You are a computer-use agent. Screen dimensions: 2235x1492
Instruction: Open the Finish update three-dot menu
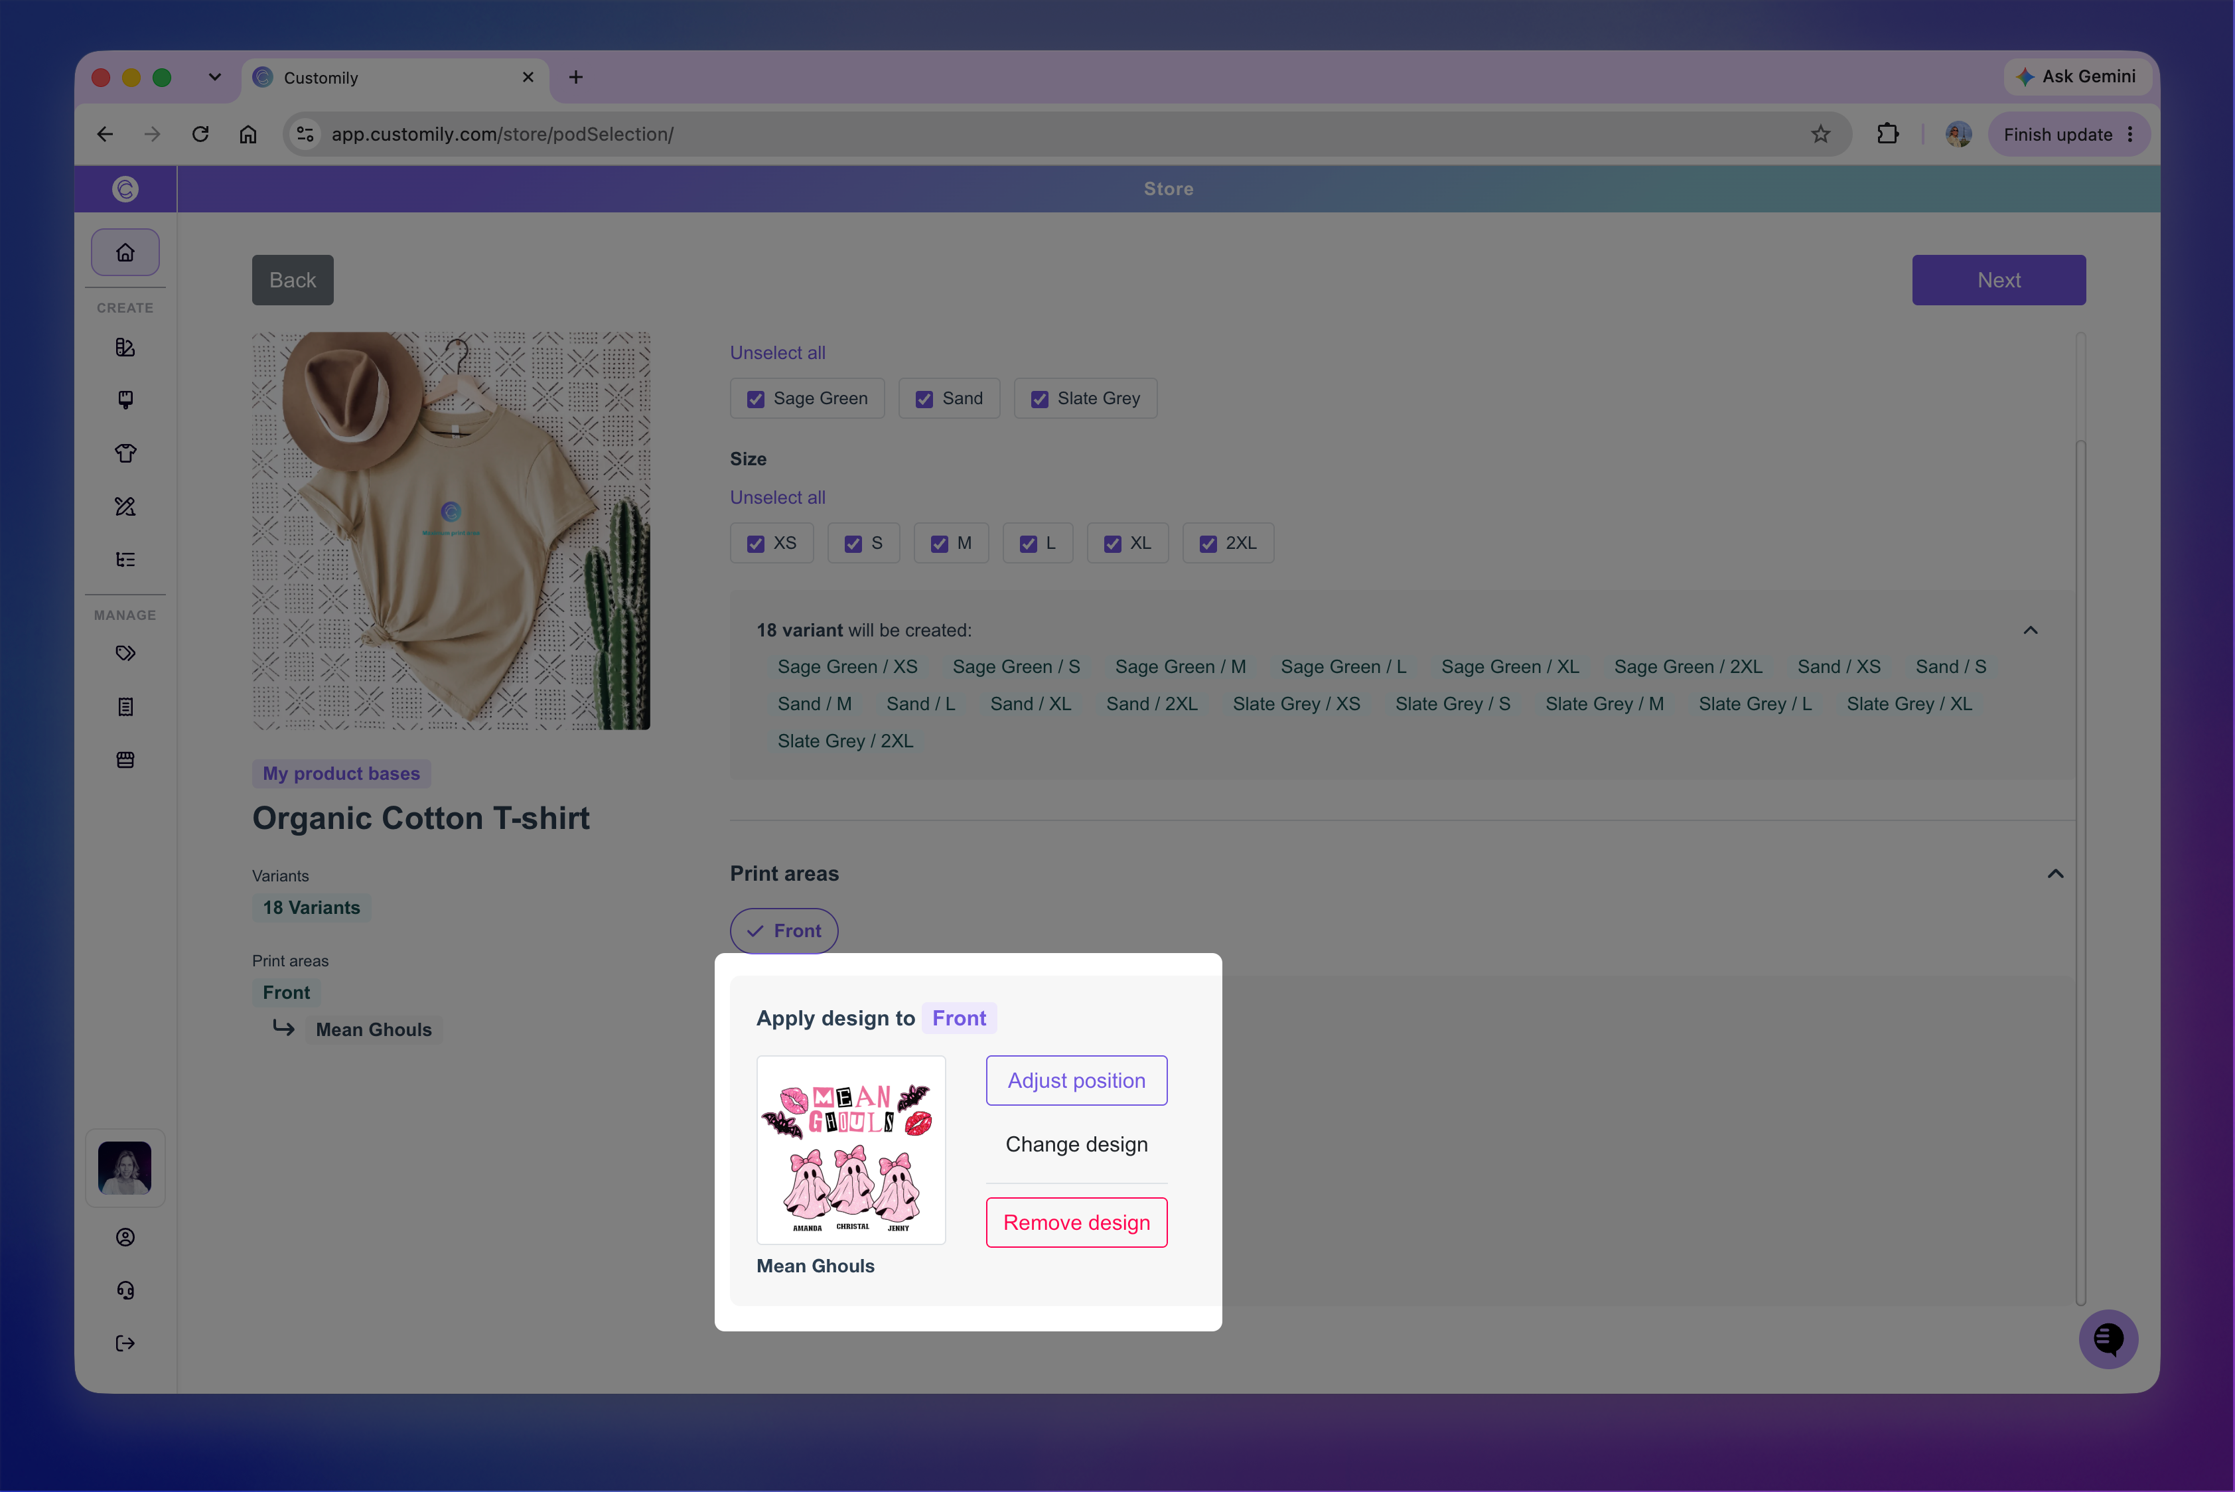2129,134
